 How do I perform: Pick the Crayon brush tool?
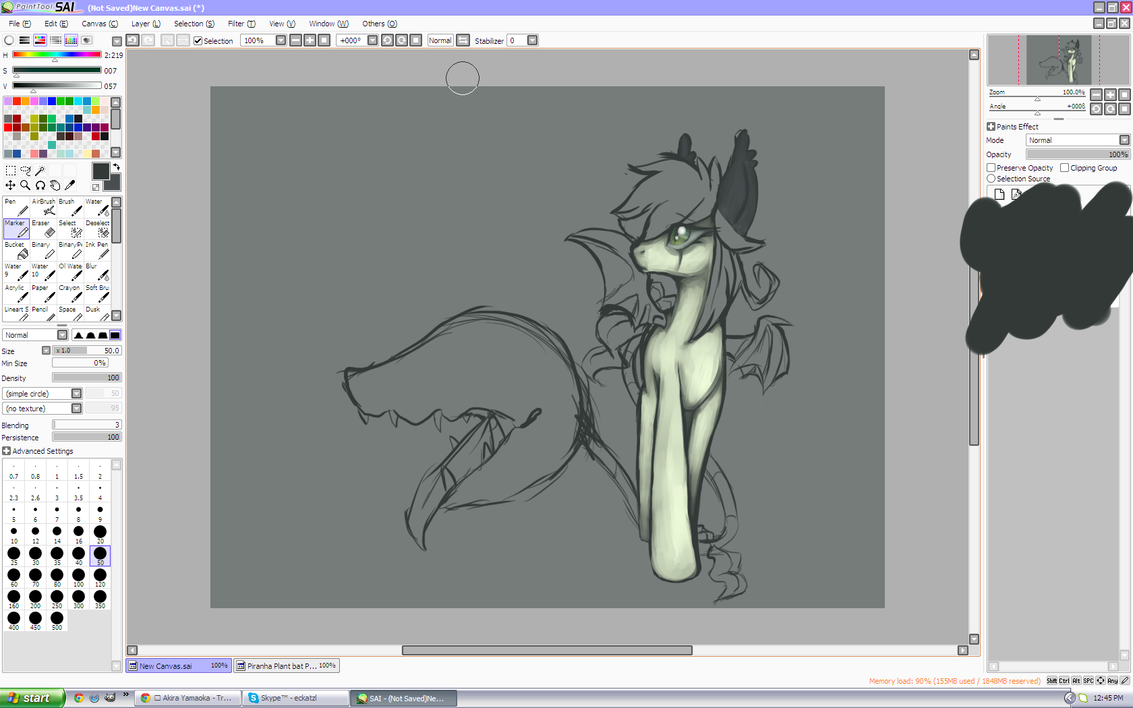coord(70,293)
